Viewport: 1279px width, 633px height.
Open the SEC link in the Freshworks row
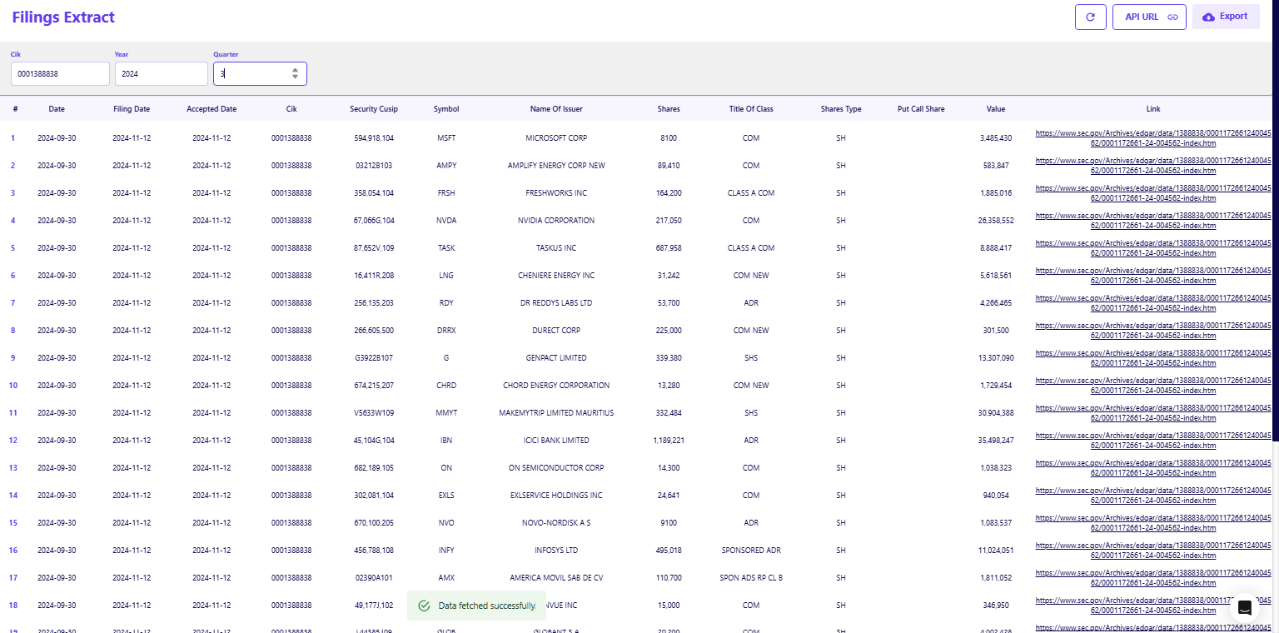pos(1153,192)
